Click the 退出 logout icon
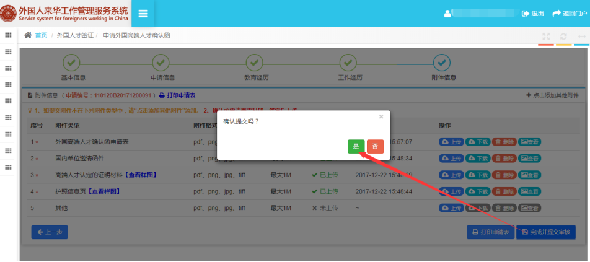 coord(532,14)
